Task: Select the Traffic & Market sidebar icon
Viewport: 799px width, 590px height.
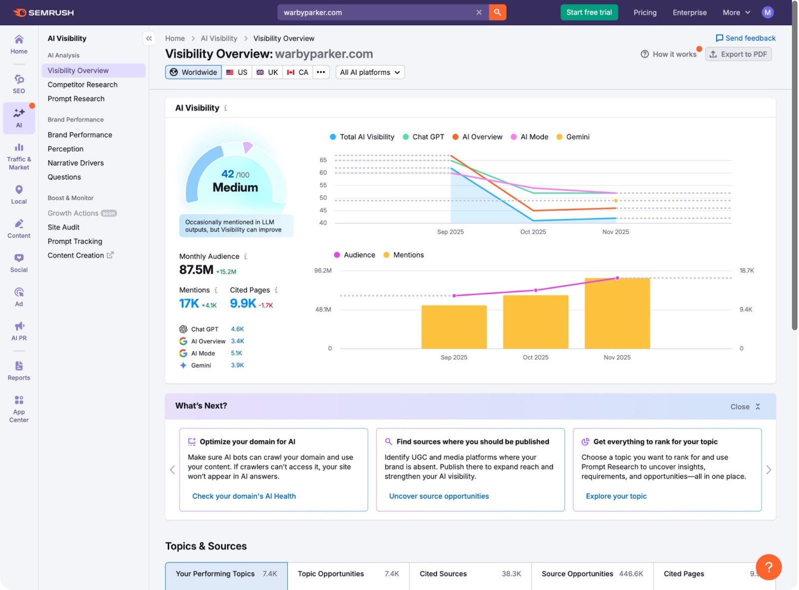Action: pos(18,155)
